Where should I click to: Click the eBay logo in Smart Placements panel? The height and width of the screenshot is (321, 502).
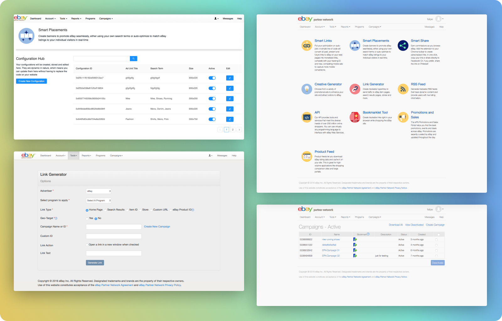click(x=21, y=18)
